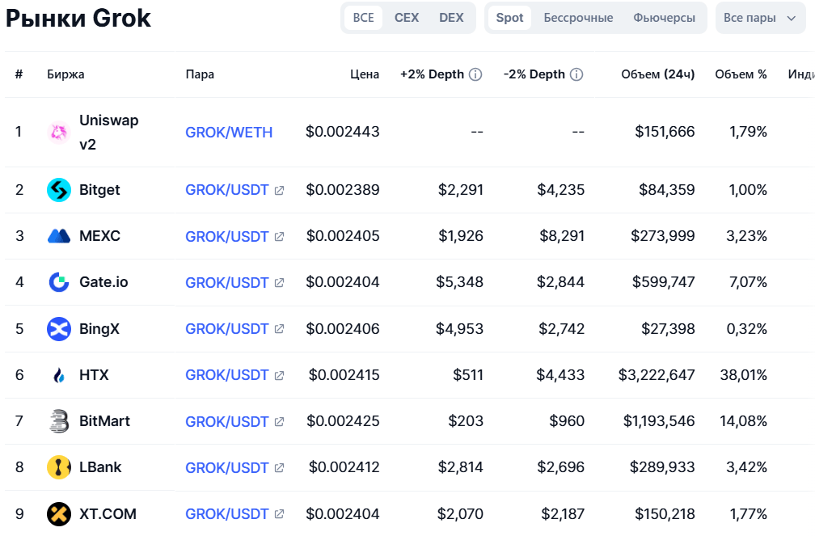This screenshot has height=536, width=815.
Task: Click HTX volume percent 38,01%
Action: [x=743, y=375]
